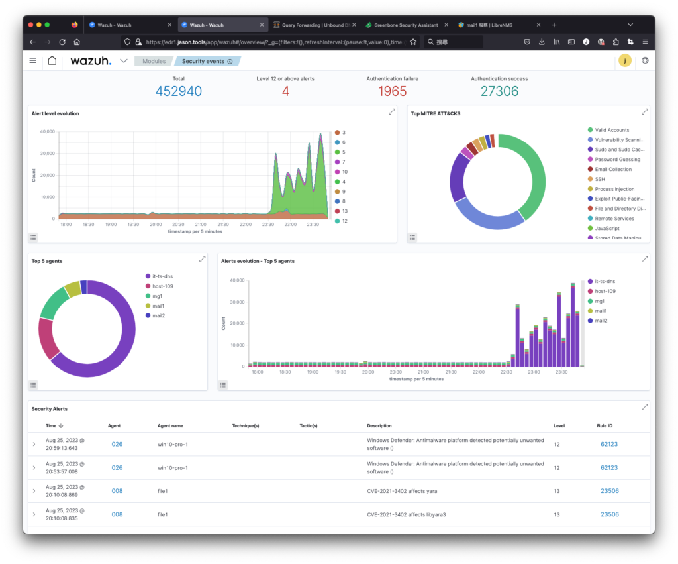Expand the Alert level evolution panel to fullscreen
The image size is (678, 564).
point(391,112)
